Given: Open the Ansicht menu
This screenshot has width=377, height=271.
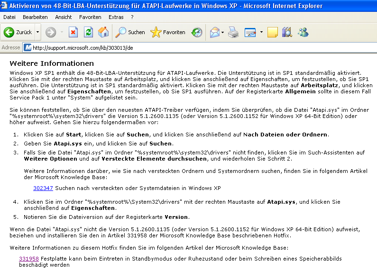Looking at the screenshot, I should tap(63, 17).
